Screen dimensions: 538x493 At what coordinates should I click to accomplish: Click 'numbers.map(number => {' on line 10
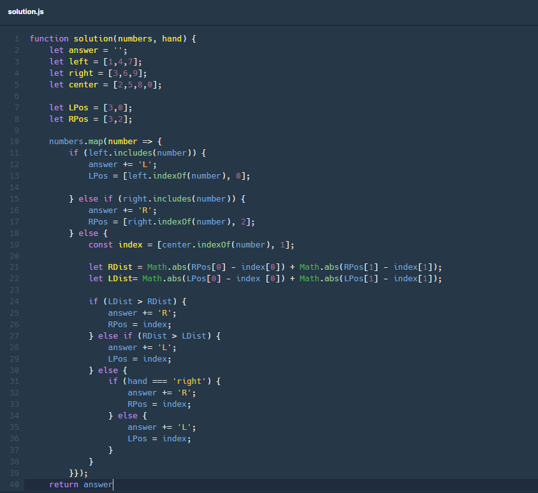pos(105,142)
